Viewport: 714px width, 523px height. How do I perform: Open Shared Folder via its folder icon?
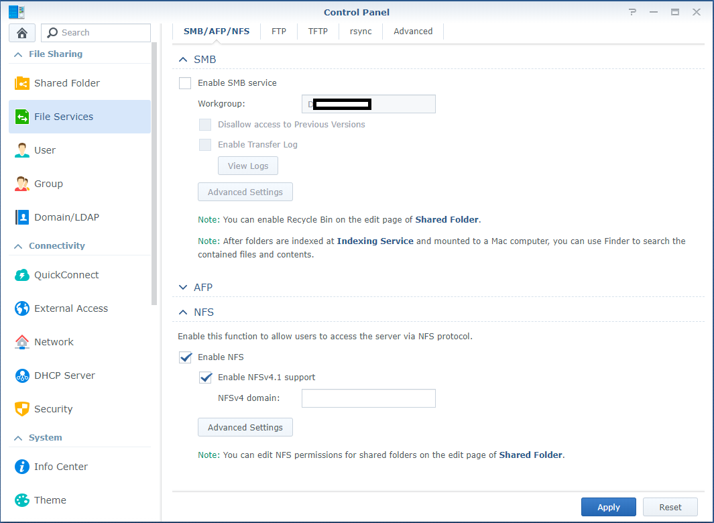22,83
